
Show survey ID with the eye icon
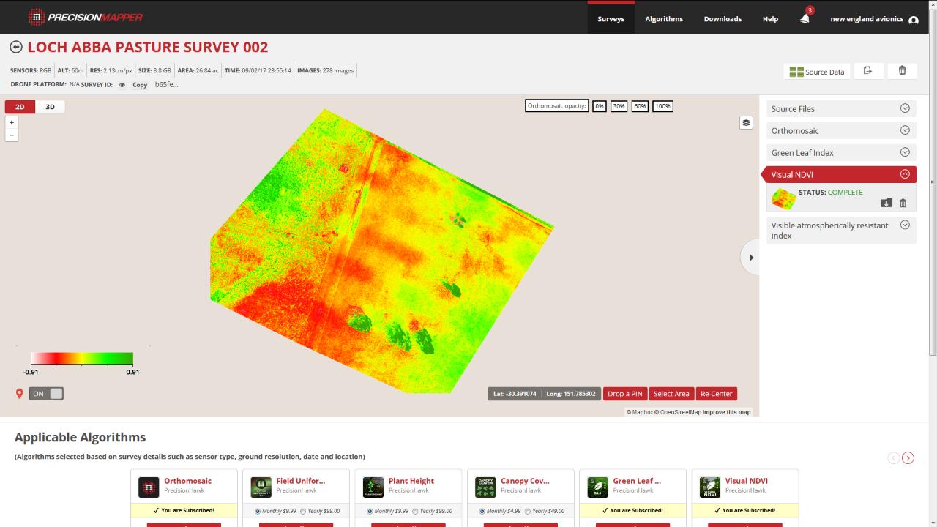[122, 85]
